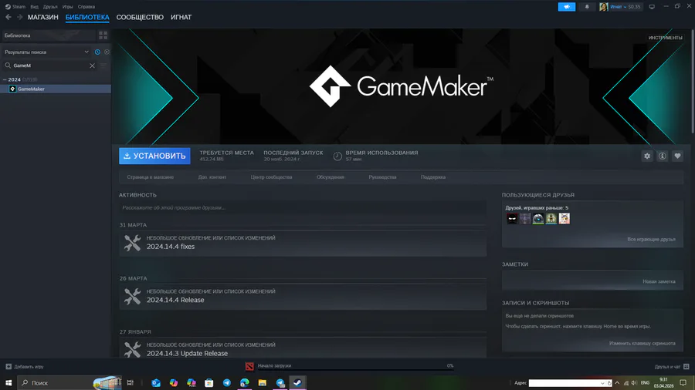This screenshot has height=390, width=695.
Task: Click Все играющие друзья link
Action: click(x=651, y=239)
